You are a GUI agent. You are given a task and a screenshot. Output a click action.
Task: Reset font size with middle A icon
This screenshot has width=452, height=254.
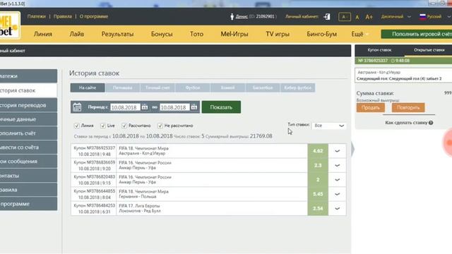(x=357, y=17)
